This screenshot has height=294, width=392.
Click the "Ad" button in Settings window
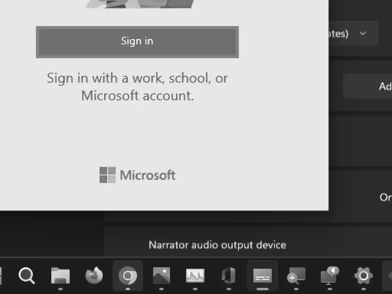[368, 86]
